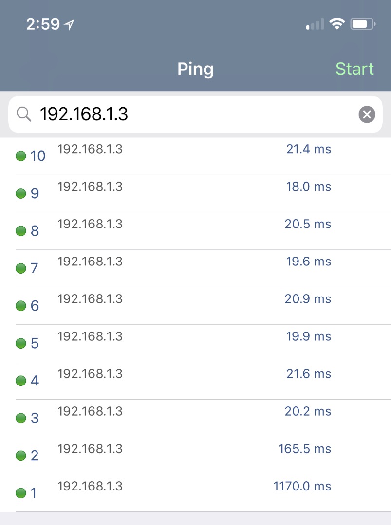The height and width of the screenshot is (525, 391).
Task: Tap the Start button
Action: [354, 69]
